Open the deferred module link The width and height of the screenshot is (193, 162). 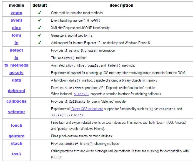pyautogui.click(x=16, y=91)
